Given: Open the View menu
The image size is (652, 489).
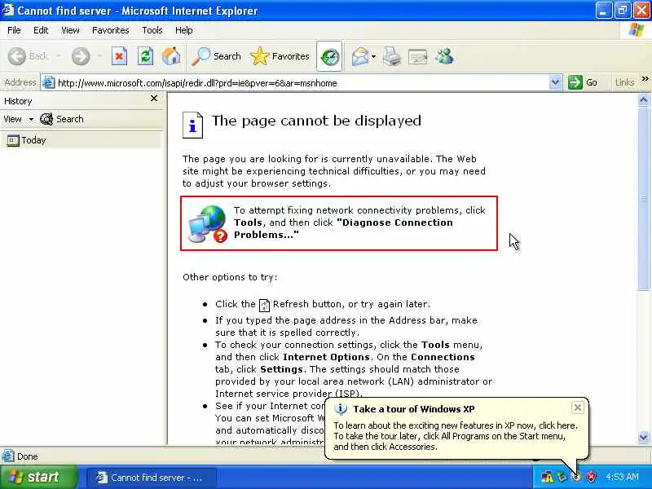Looking at the screenshot, I should point(70,30).
